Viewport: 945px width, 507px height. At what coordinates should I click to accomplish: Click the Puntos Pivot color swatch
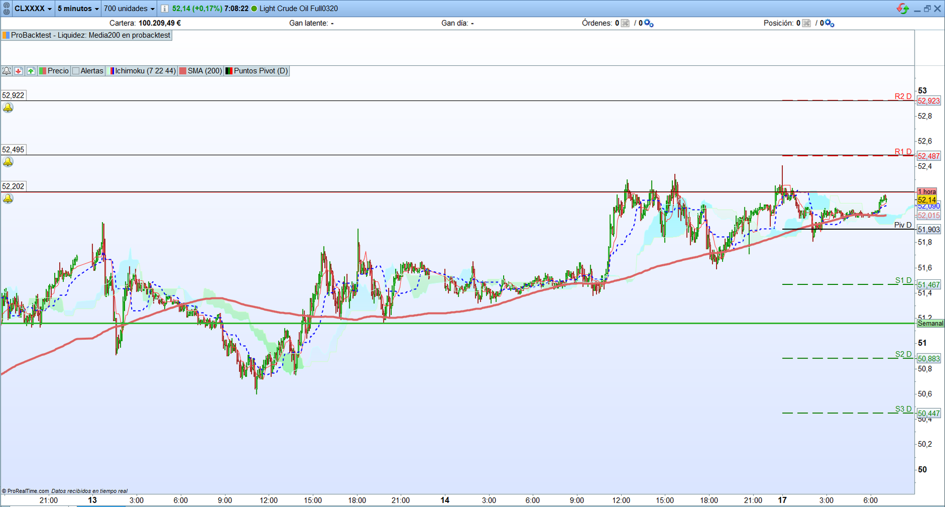point(229,71)
